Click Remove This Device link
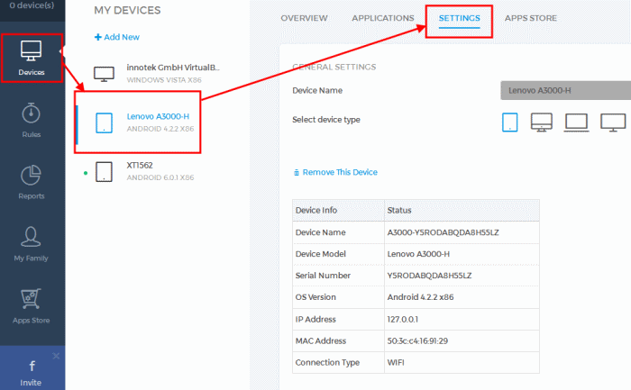This screenshot has height=390, width=631. tap(340, 172)
